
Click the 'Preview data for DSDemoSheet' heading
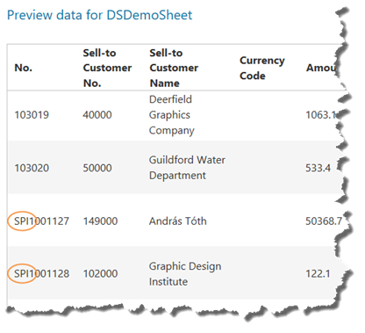[99, 15]
